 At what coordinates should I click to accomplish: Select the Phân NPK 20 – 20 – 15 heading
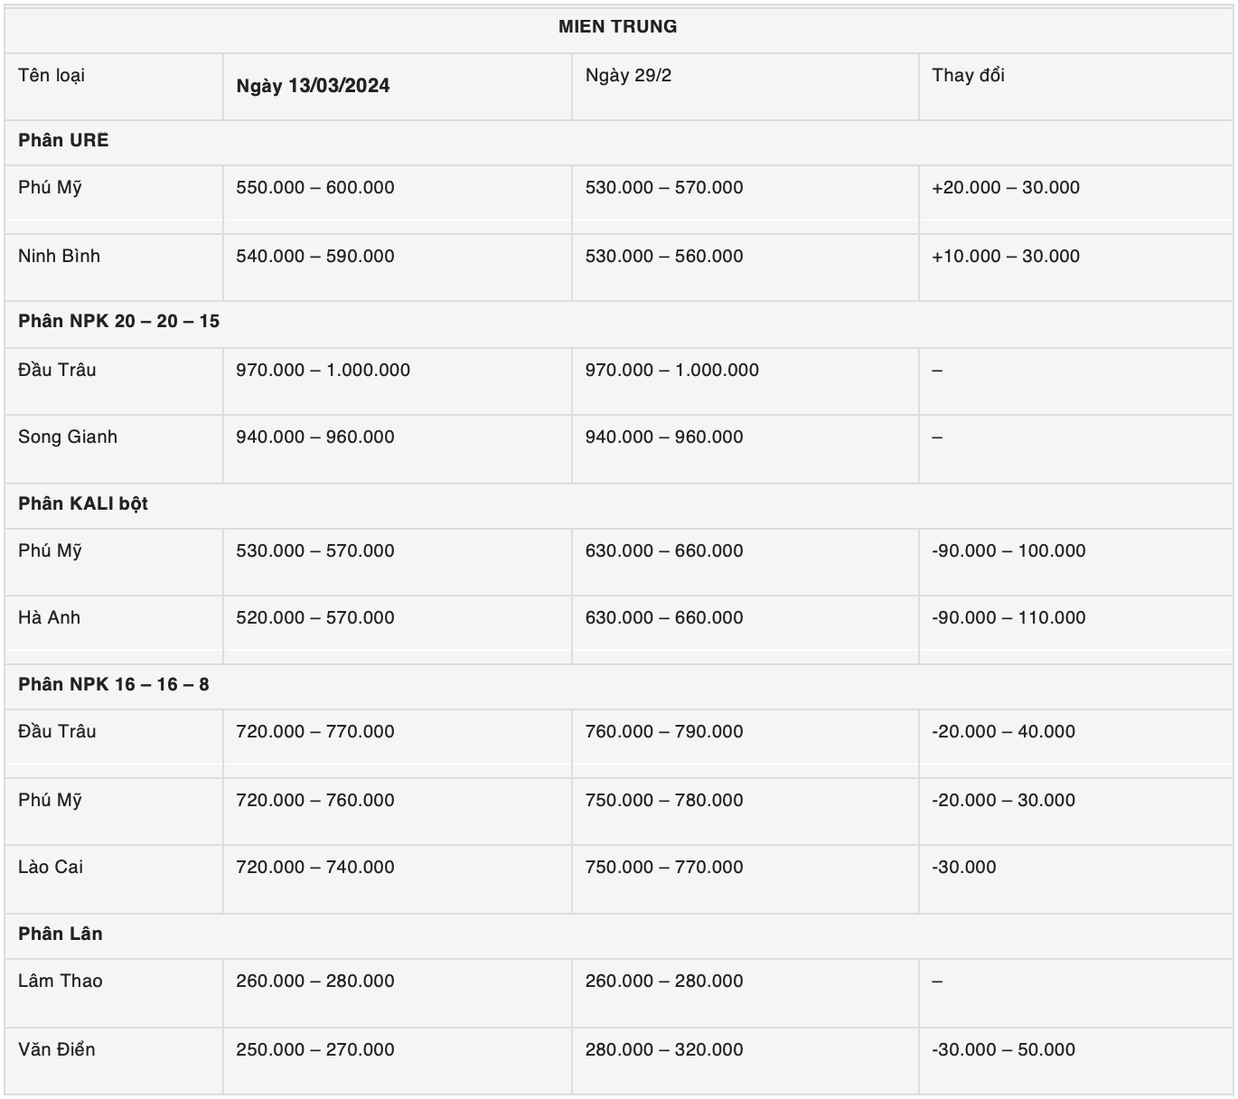[x=118, y=322]
